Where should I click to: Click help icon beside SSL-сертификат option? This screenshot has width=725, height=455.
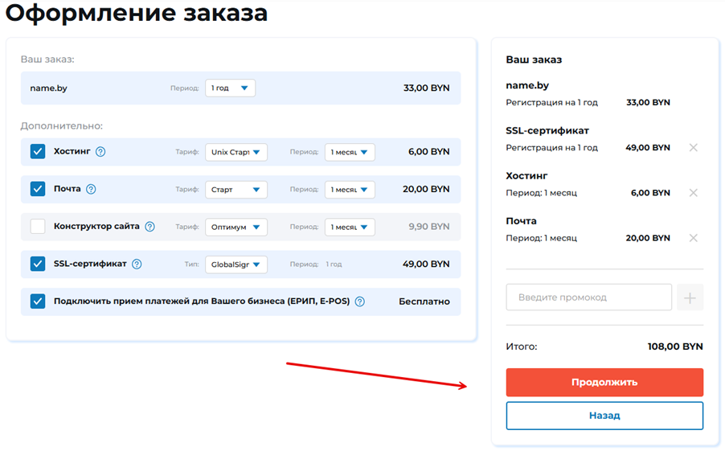coord(137,264)
